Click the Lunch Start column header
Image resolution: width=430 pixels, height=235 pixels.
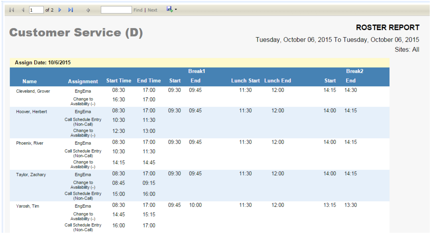(245, 81)
